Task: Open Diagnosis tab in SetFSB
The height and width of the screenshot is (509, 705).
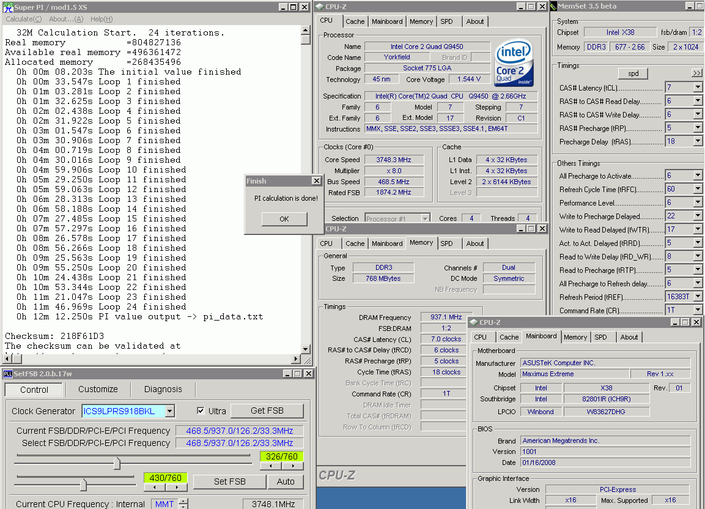Action: 163,389
